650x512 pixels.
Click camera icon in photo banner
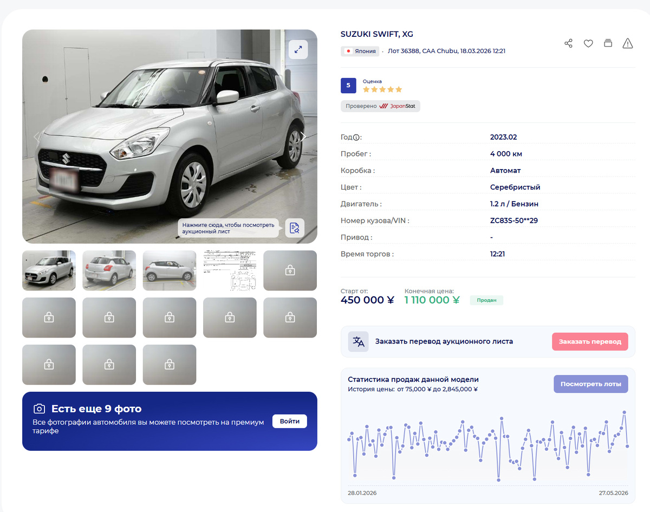39,409
